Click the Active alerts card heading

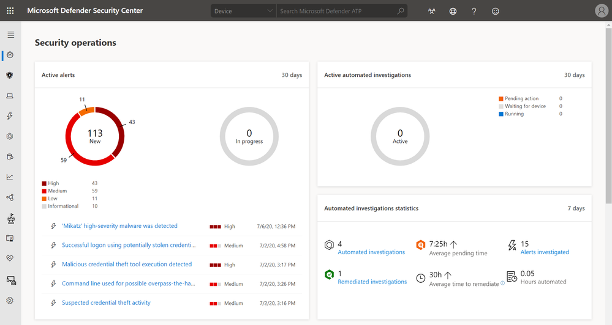tap(58, 75)
